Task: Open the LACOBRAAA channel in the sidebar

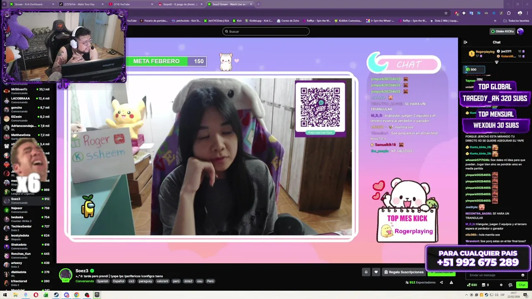Action: [x=27, y=100]
